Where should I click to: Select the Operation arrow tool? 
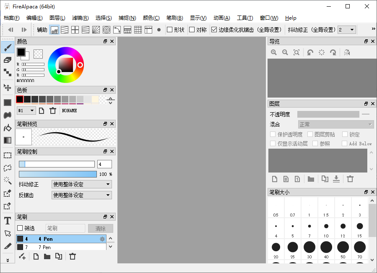pyautogui.click(x=8, y=233)
